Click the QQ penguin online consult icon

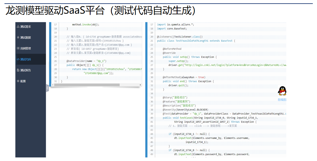coord(282,91)
